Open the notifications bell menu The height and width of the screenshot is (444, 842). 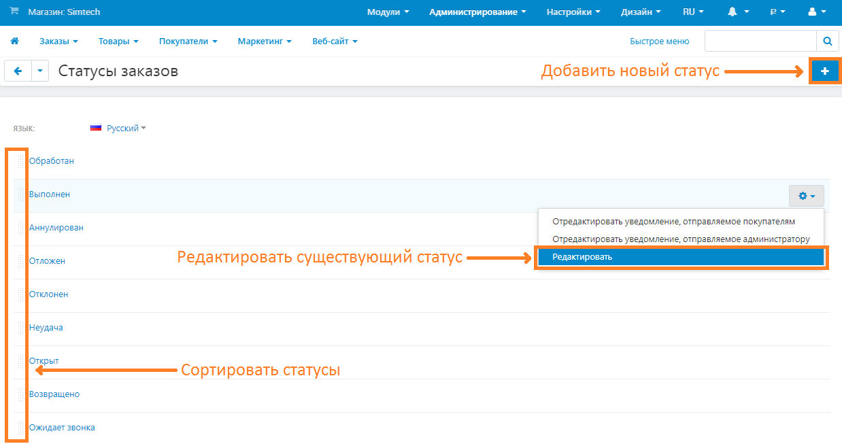(737, 12)
